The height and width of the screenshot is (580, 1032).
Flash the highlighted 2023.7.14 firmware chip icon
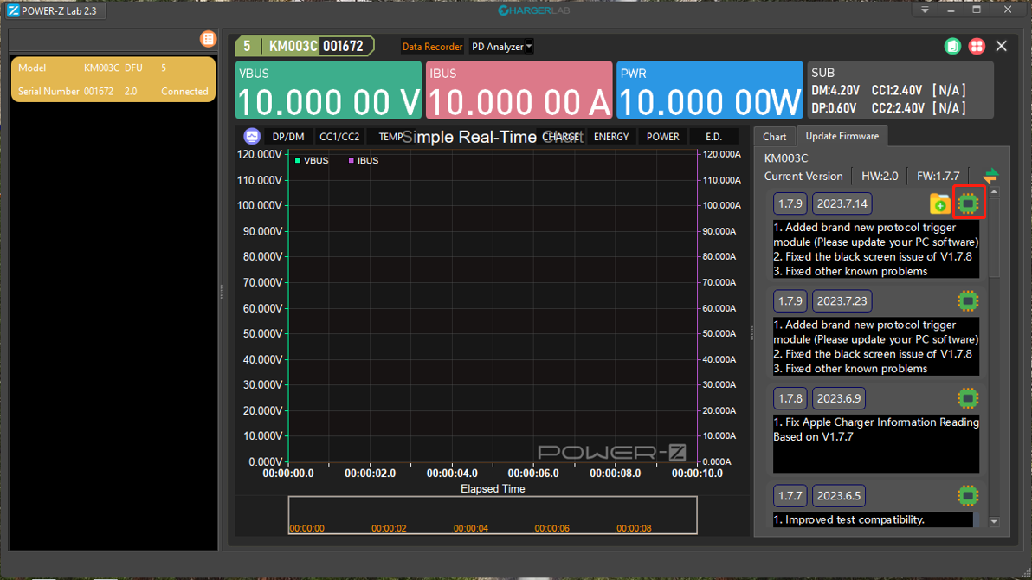(x=968, y=203)
